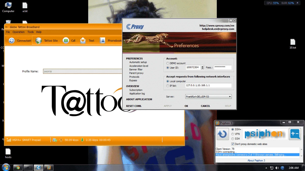Click the IP list text field
The image size is (305, 171).
pyautogui.click(x=208, y=85)
